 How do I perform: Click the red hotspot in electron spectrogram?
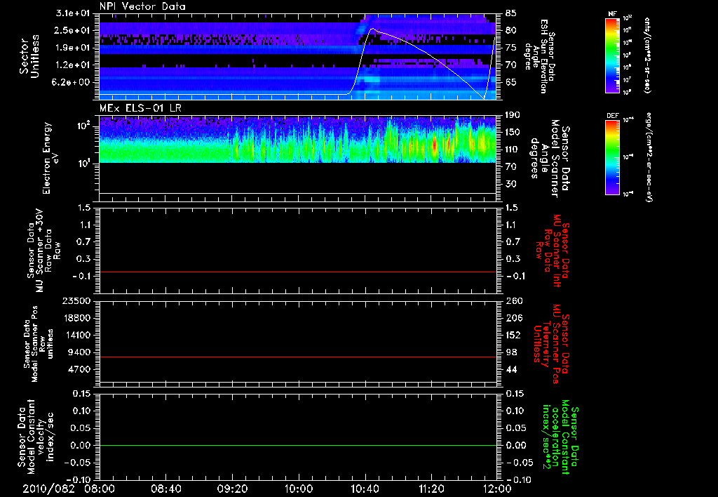click(435, 145)
